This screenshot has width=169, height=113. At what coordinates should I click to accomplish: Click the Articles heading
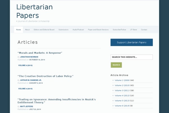coord(28,42)
